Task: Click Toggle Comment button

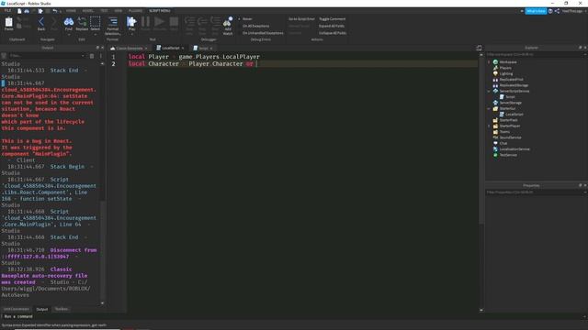Action: (333, 18)
